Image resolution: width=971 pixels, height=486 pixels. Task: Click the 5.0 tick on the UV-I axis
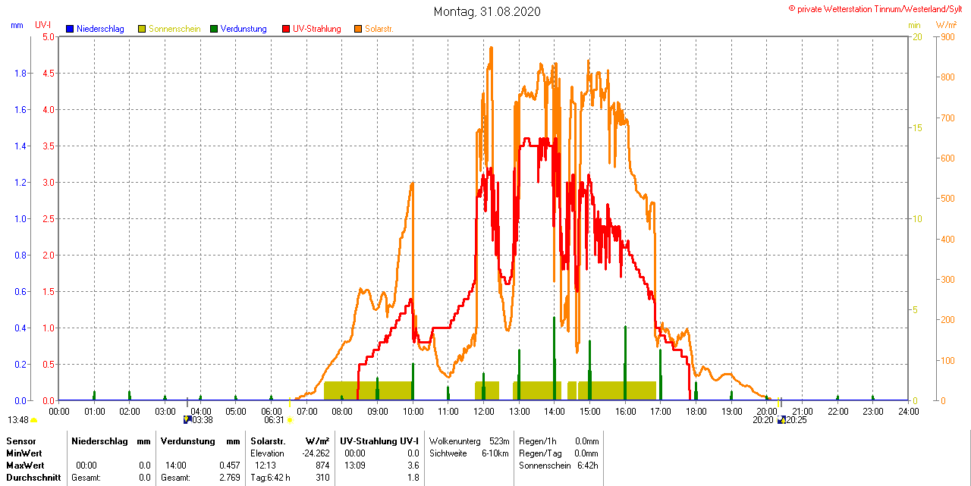48,36
